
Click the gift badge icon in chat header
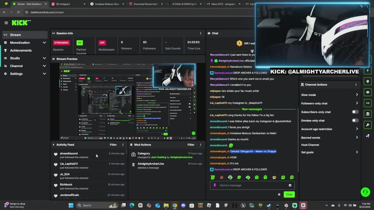click(239, 43)
